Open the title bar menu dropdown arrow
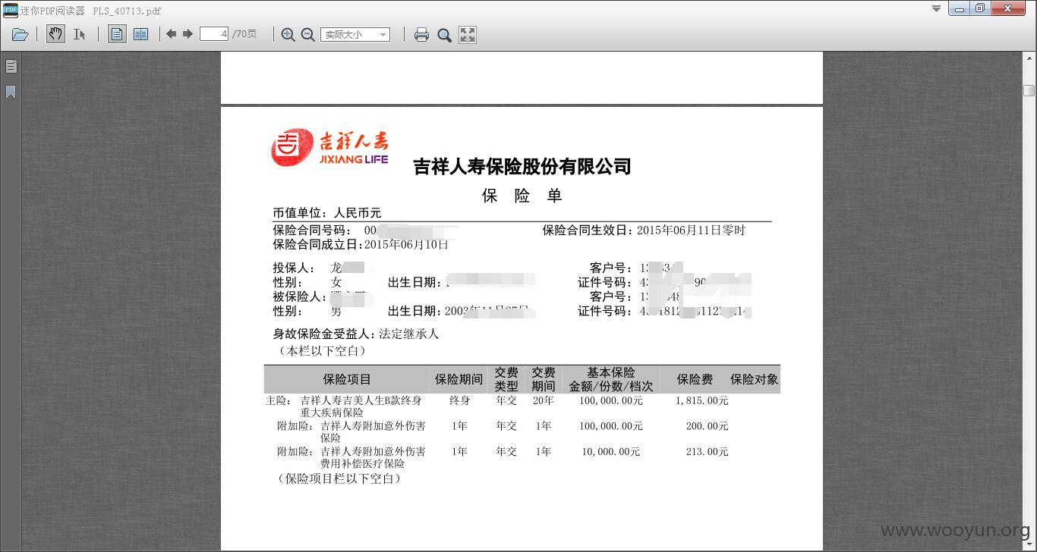The width and height of the screenshot is (1037, 552). 936,9
